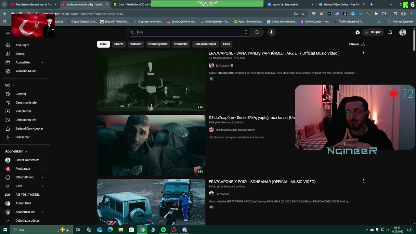This screenshot has height=234, width=416.
Task: Play SANA YANLIŞ YAPTIĞIMIZI FARZ ET thumbnail
Action: point(151,81)
